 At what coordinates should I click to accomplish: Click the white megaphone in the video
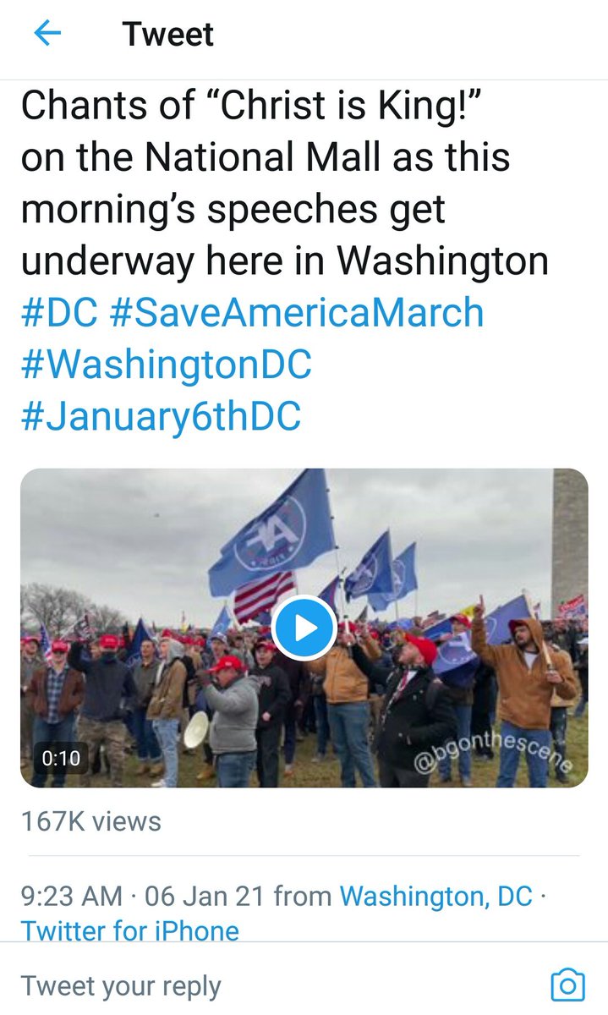pos(196,729)
